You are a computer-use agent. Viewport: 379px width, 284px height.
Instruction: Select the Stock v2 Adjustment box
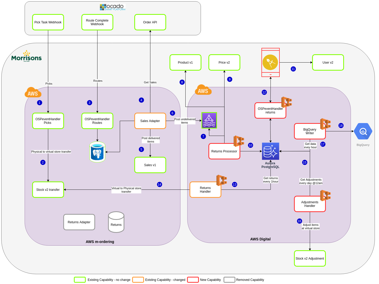coord(310,259)
